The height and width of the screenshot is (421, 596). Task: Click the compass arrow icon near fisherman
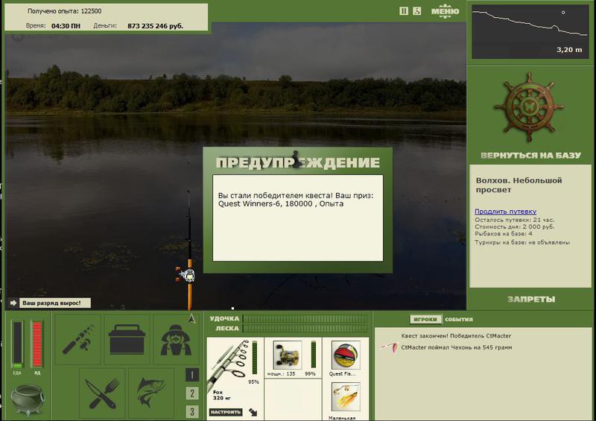coord(191,319)
